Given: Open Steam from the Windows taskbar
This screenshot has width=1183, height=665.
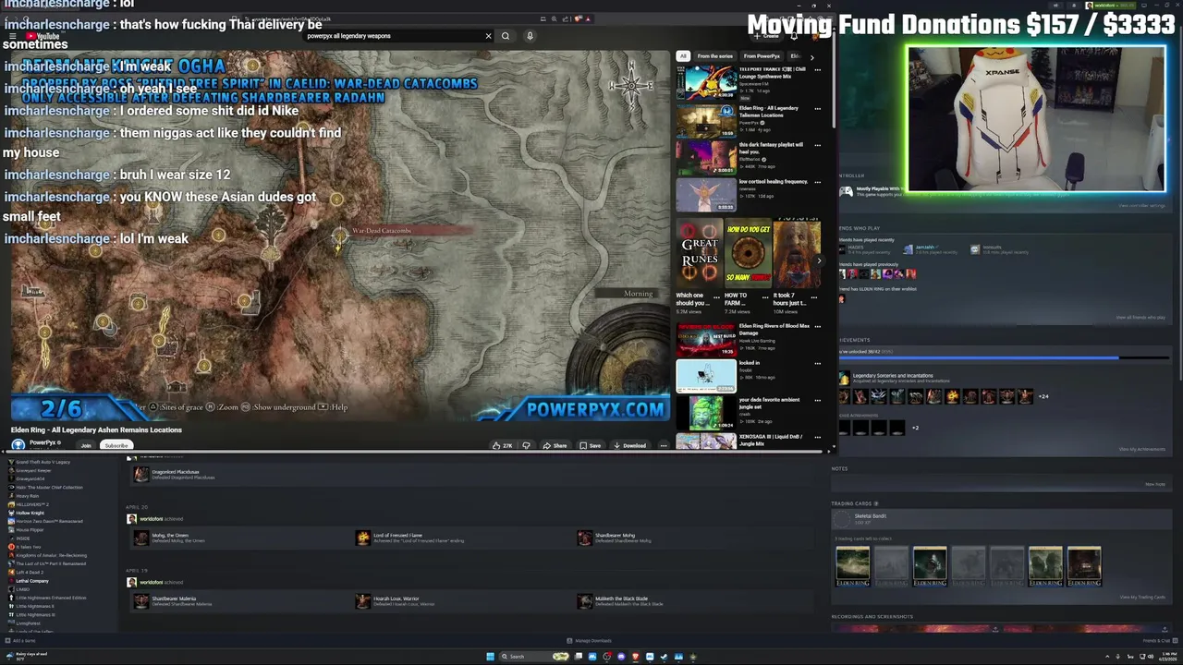Looking at the screenshot, I should pos(664,657).
